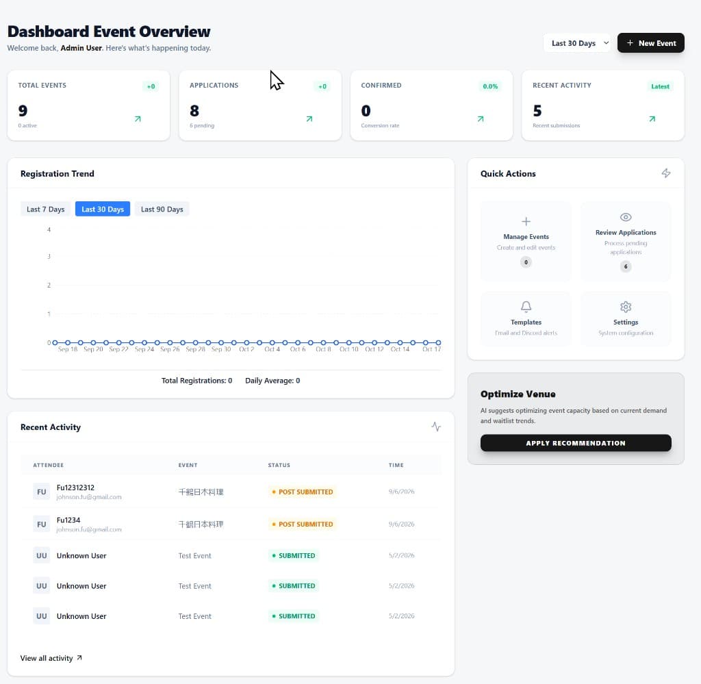Click the arrow icon beside View all activity

tap(79, 657)
